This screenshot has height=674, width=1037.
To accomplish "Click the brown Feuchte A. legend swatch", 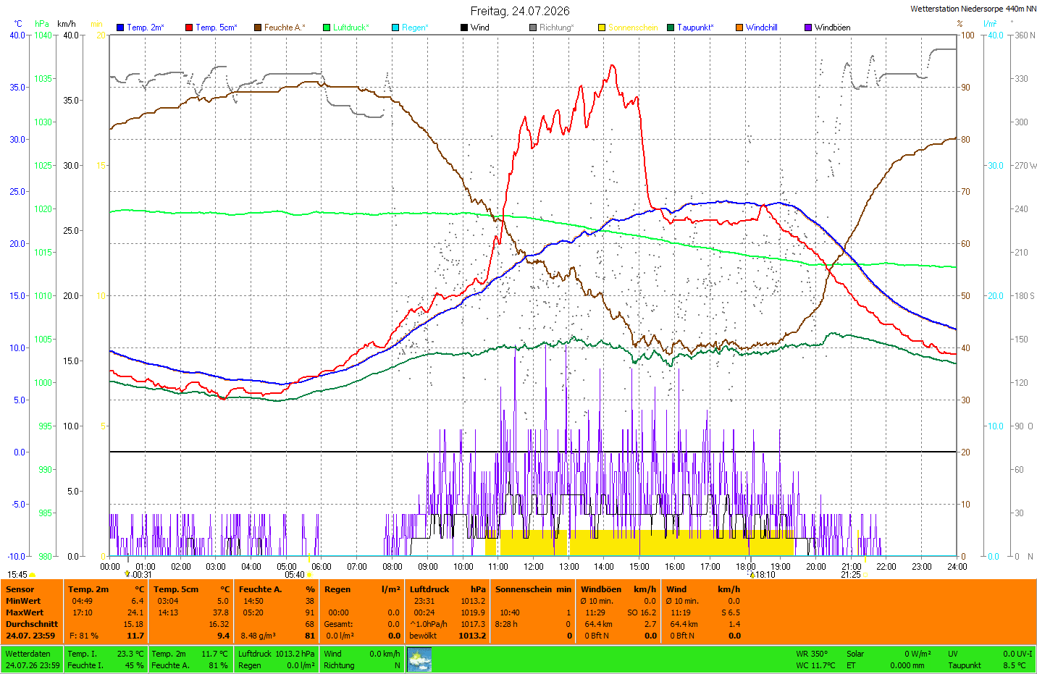I will (258, 28).
